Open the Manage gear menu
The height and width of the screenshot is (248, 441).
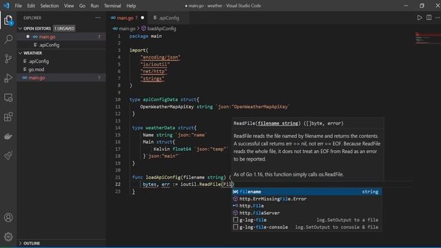[8, 237]
